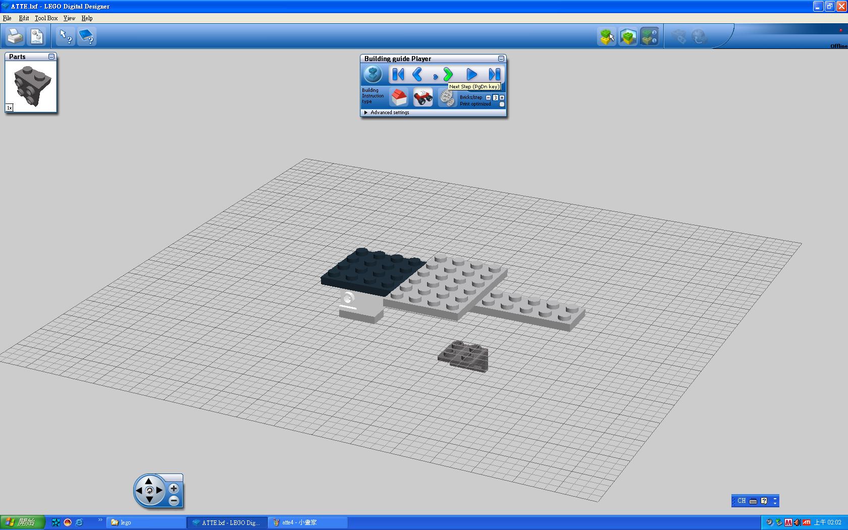Click the Bricks/step value field

[x=495, y=97]
